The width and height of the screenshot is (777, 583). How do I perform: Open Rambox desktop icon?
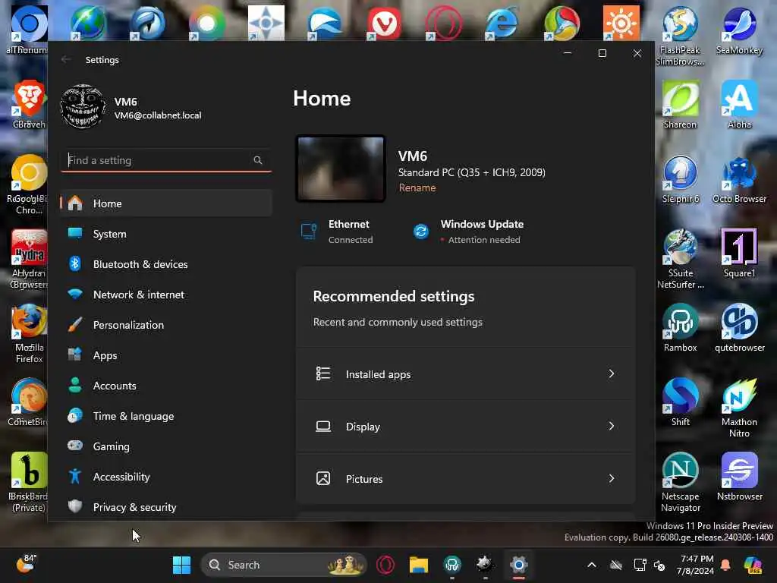tap(680, 328)
